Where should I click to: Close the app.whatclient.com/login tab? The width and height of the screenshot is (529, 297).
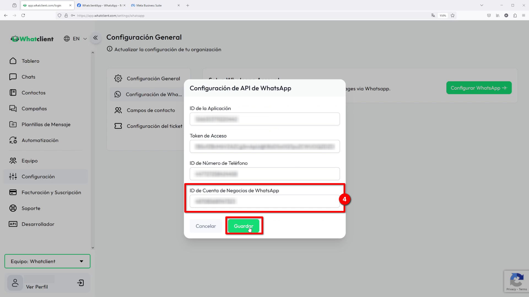(x=70, y=5)
